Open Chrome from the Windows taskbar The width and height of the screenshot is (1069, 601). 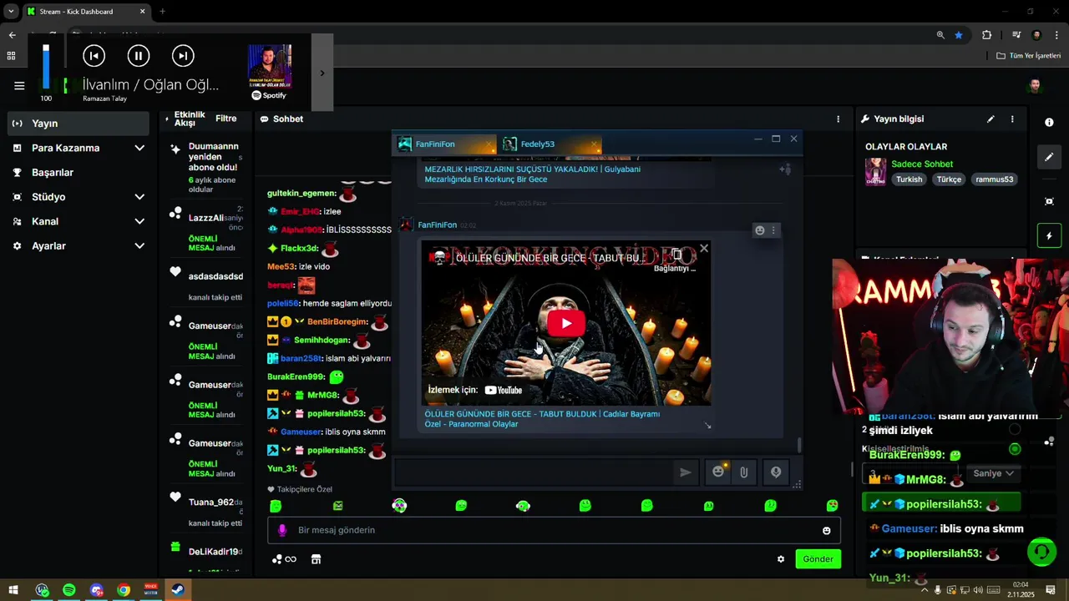click(124, 590)
